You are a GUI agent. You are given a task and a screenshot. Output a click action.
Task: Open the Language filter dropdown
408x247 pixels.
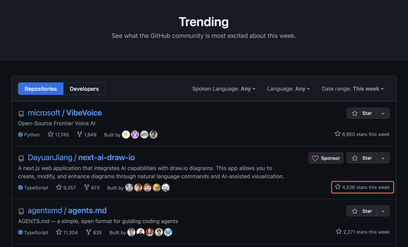tap(288, 89)
